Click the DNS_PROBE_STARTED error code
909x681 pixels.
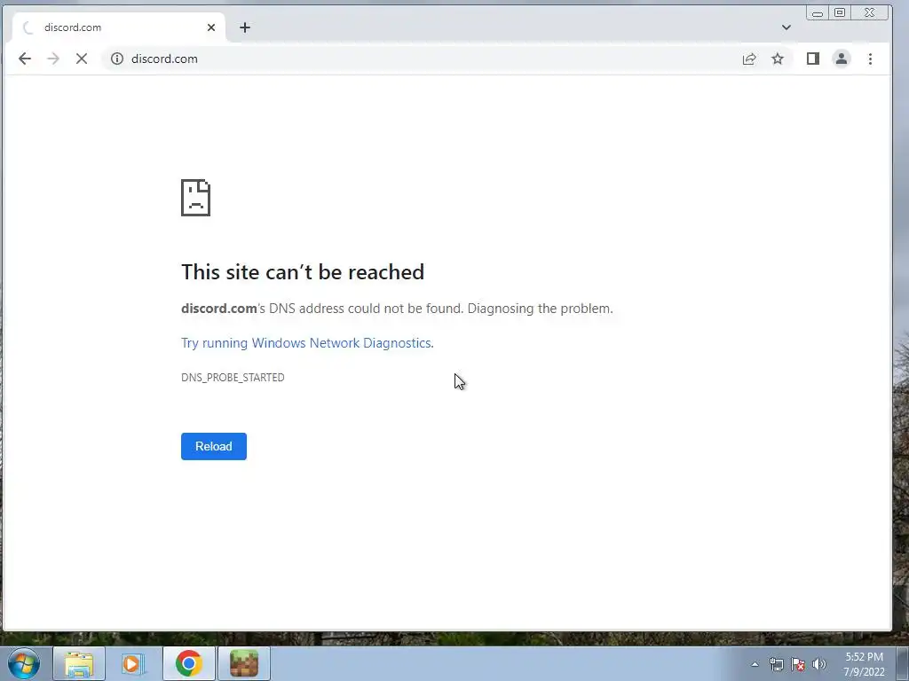[233, 378]
